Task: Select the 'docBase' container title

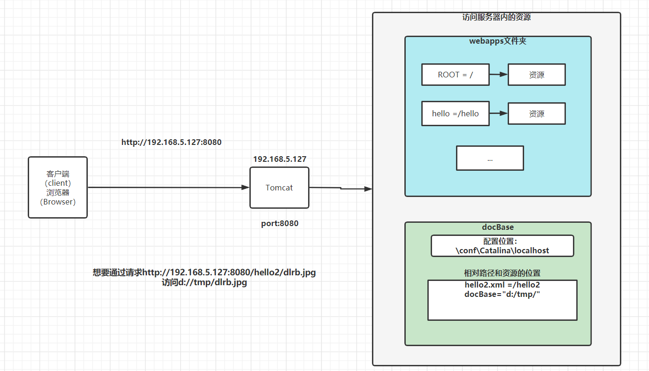Action: pyautogui.click(x=498, y=227)
